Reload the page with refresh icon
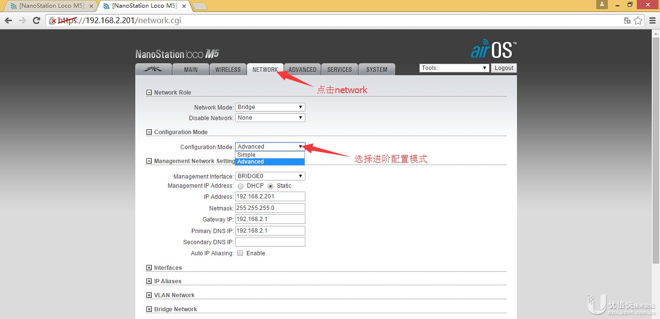 pyautogui.click(x=36, y=20)
